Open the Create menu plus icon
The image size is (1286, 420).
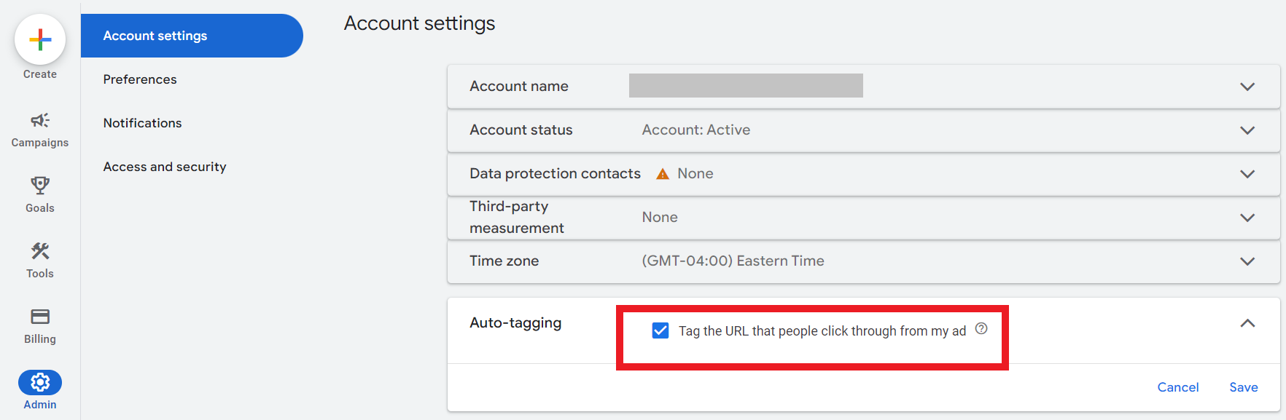[40, 40]
